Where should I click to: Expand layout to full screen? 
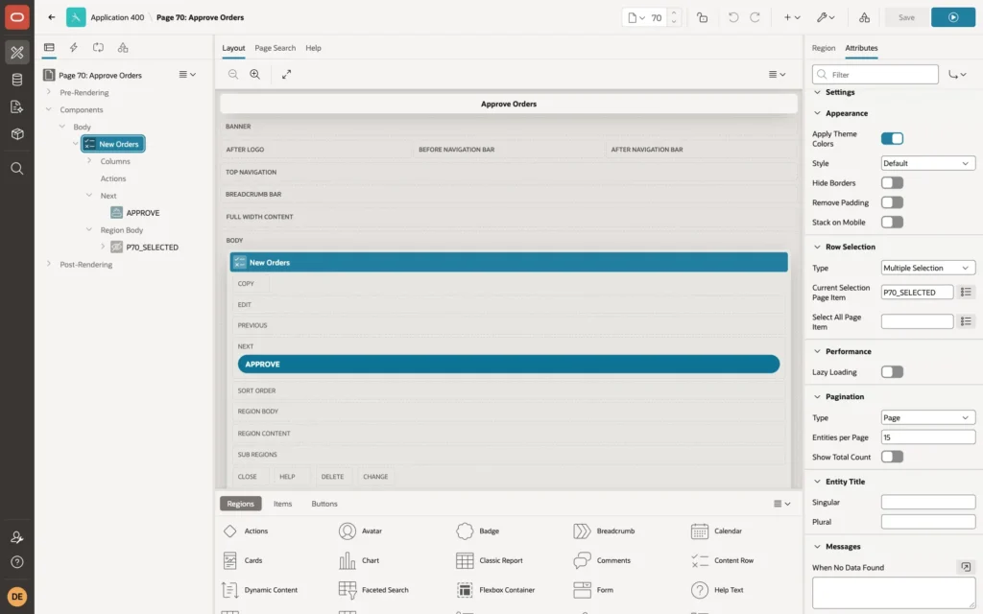click(286, 74)
